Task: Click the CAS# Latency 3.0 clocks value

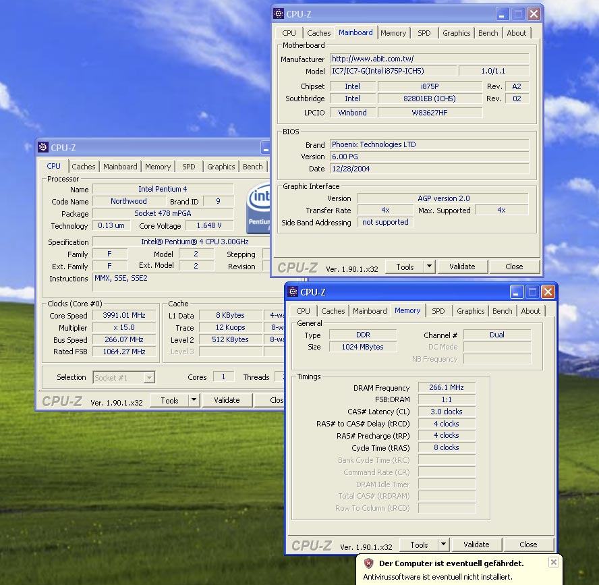Action: tap(447, 412)
